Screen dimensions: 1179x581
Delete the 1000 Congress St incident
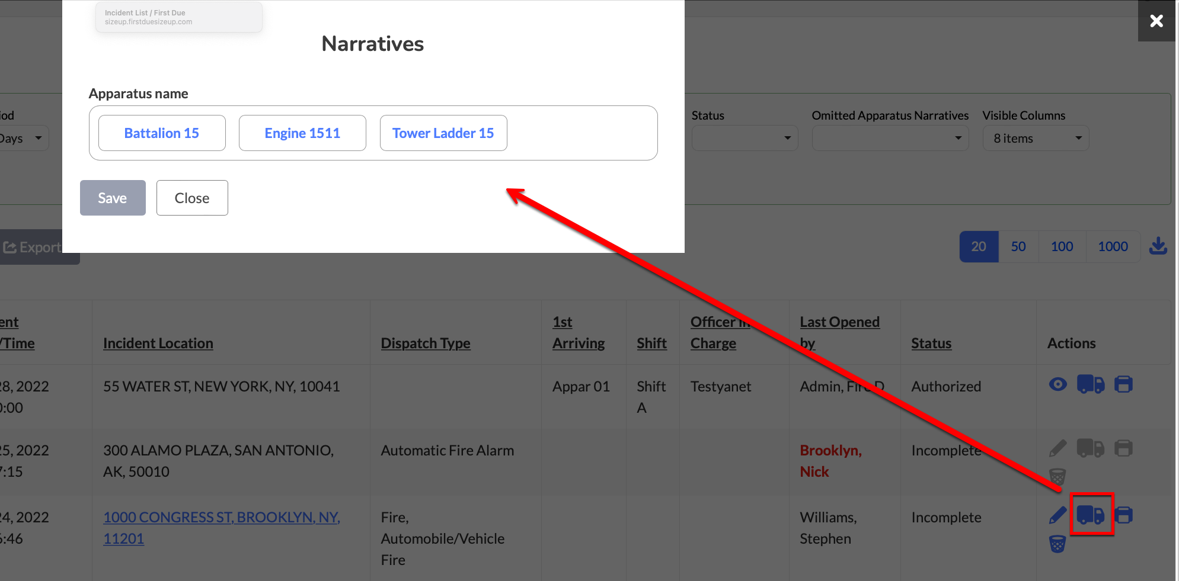point(1057,543)
